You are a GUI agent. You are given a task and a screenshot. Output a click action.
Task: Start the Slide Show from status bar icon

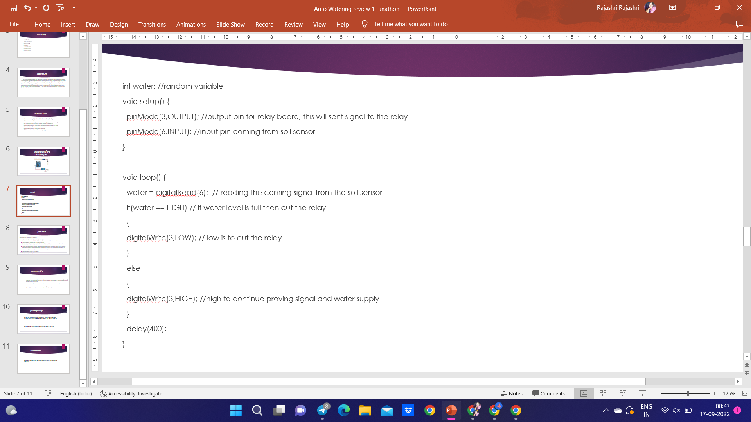tap(642, 393)
